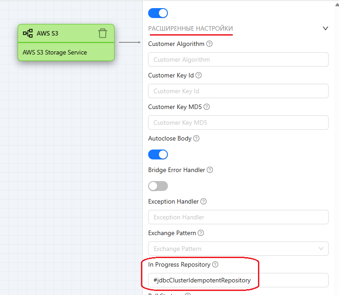Open help for Customer Key Id

coord(199,76)
